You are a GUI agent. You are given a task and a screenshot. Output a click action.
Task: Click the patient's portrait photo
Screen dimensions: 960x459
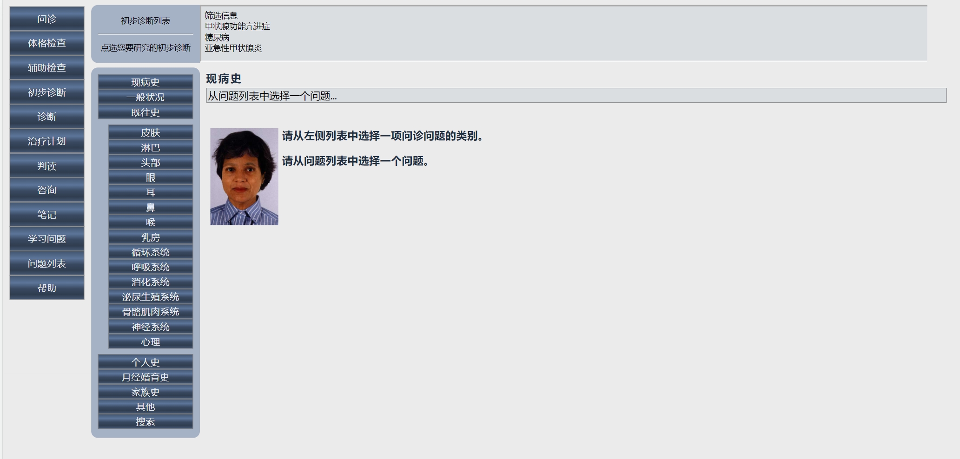pyautogui.click(x=244, y=177)
